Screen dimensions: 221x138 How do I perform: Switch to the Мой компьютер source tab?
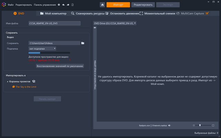coord(53,13)
